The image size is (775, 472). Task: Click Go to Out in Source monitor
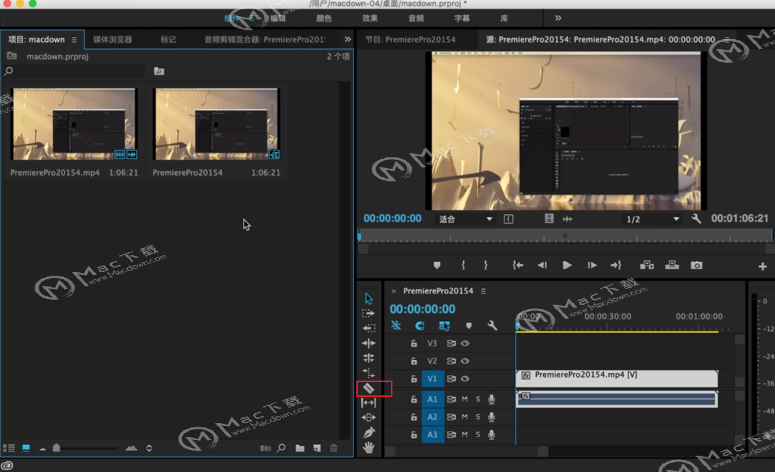616,265
